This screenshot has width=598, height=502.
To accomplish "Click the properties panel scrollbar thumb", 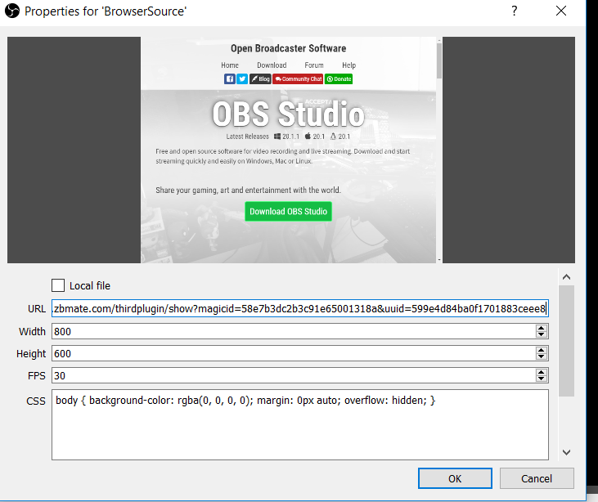I will [566, 341].
